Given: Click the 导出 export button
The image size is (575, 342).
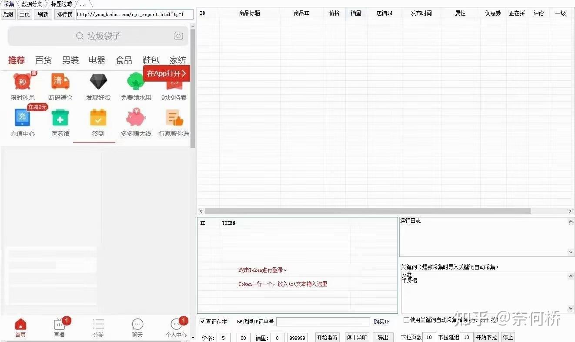Looking at the screenshot, I should (x=383, y=338).
